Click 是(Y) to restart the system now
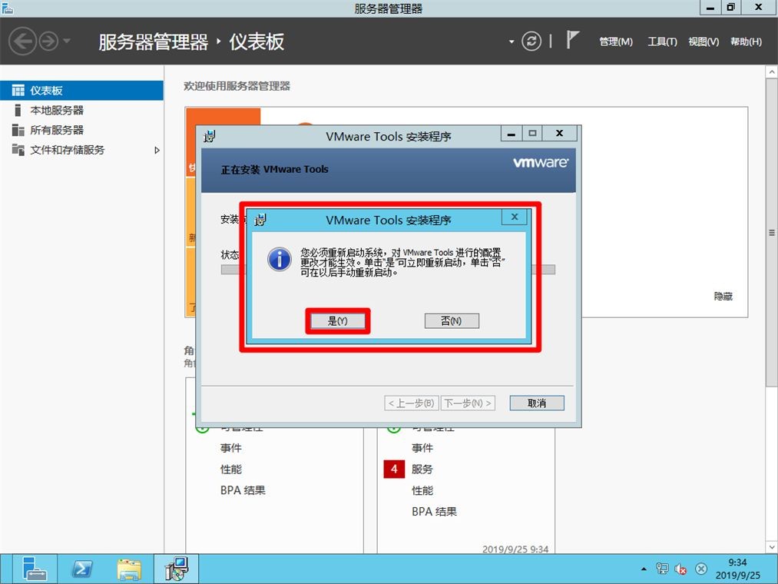Image resolution: width=778 pixels, height=584 pixels. tap(337, 320)
